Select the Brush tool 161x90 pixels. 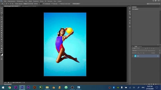click(x=2, y=24)
